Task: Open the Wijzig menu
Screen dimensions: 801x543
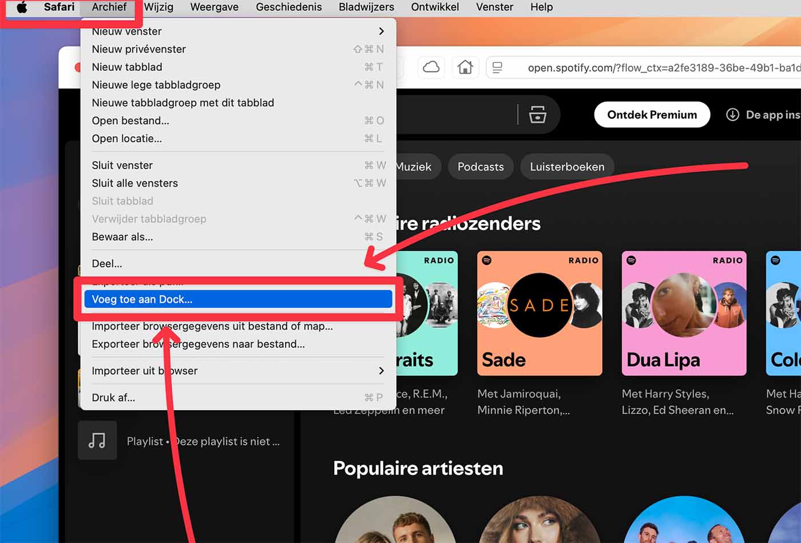Action: 158,7
